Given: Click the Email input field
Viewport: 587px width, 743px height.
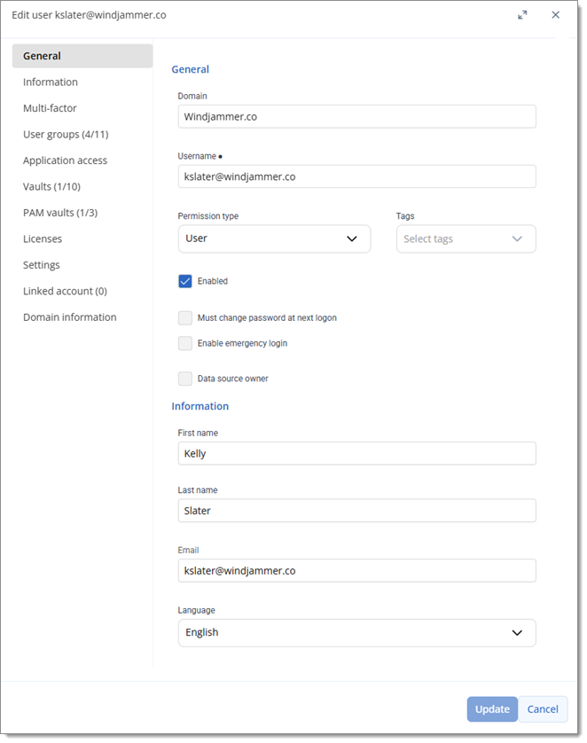Looking at the screenshot, I should pyautogui.click(x=356, y=570).
